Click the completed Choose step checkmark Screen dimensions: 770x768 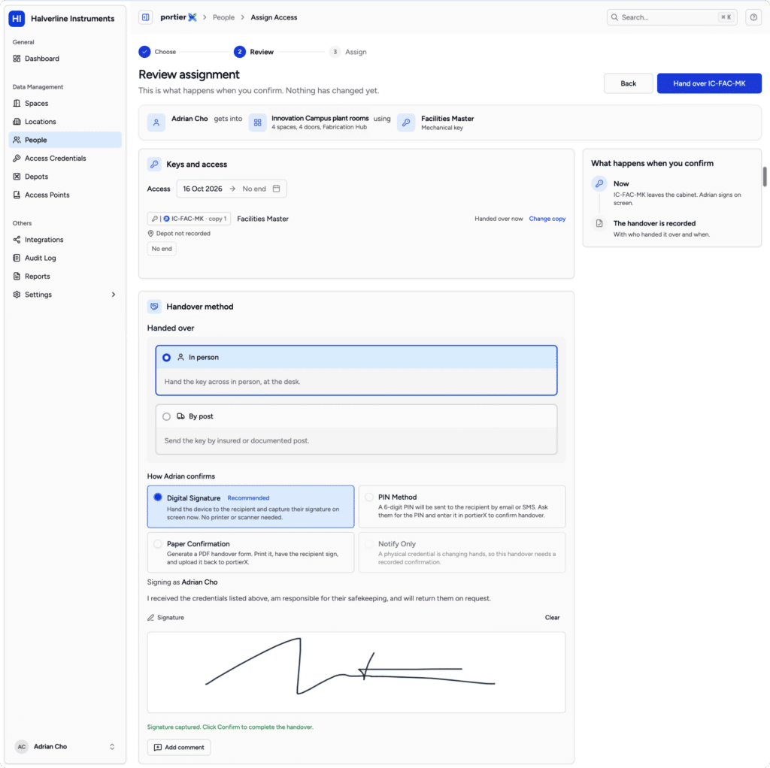(144, 52)
